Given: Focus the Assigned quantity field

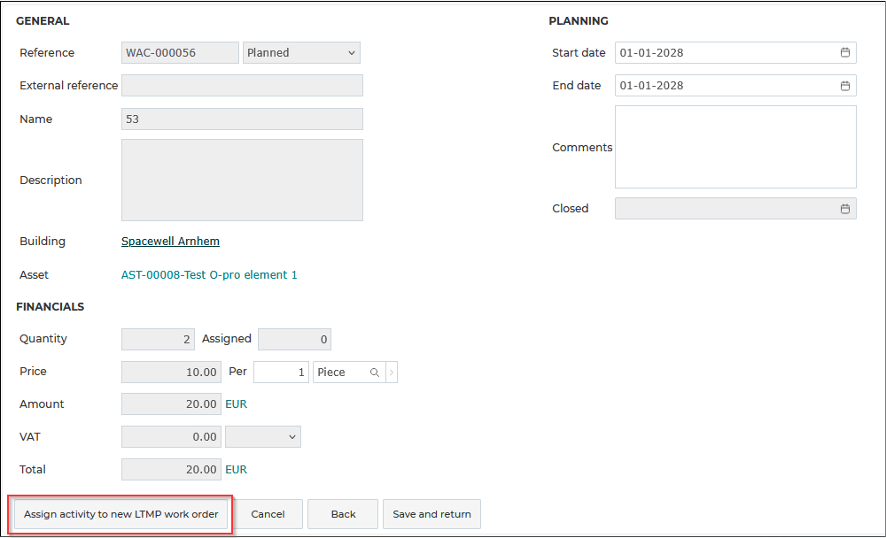Looking at the screenshot, I should tap(294, 339).
